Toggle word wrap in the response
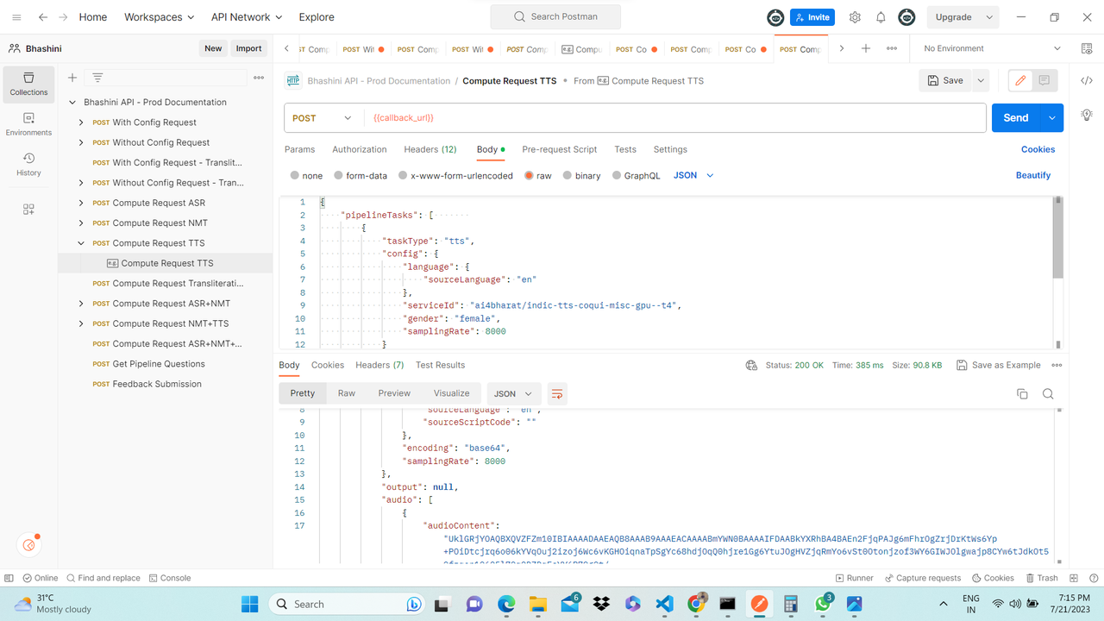The width and height of the screenshot is (1104, 621). click(557, 394)
